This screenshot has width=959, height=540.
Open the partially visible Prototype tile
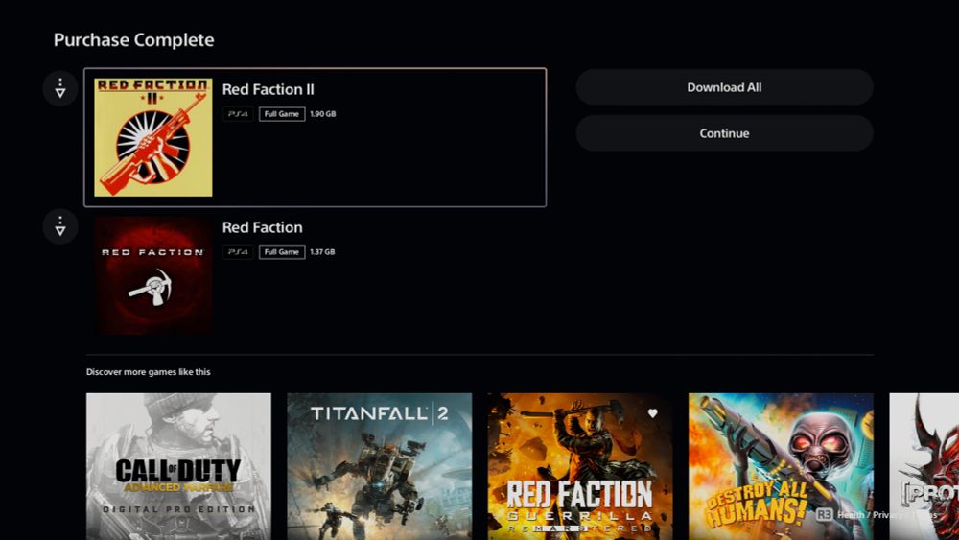pos(924,466)
